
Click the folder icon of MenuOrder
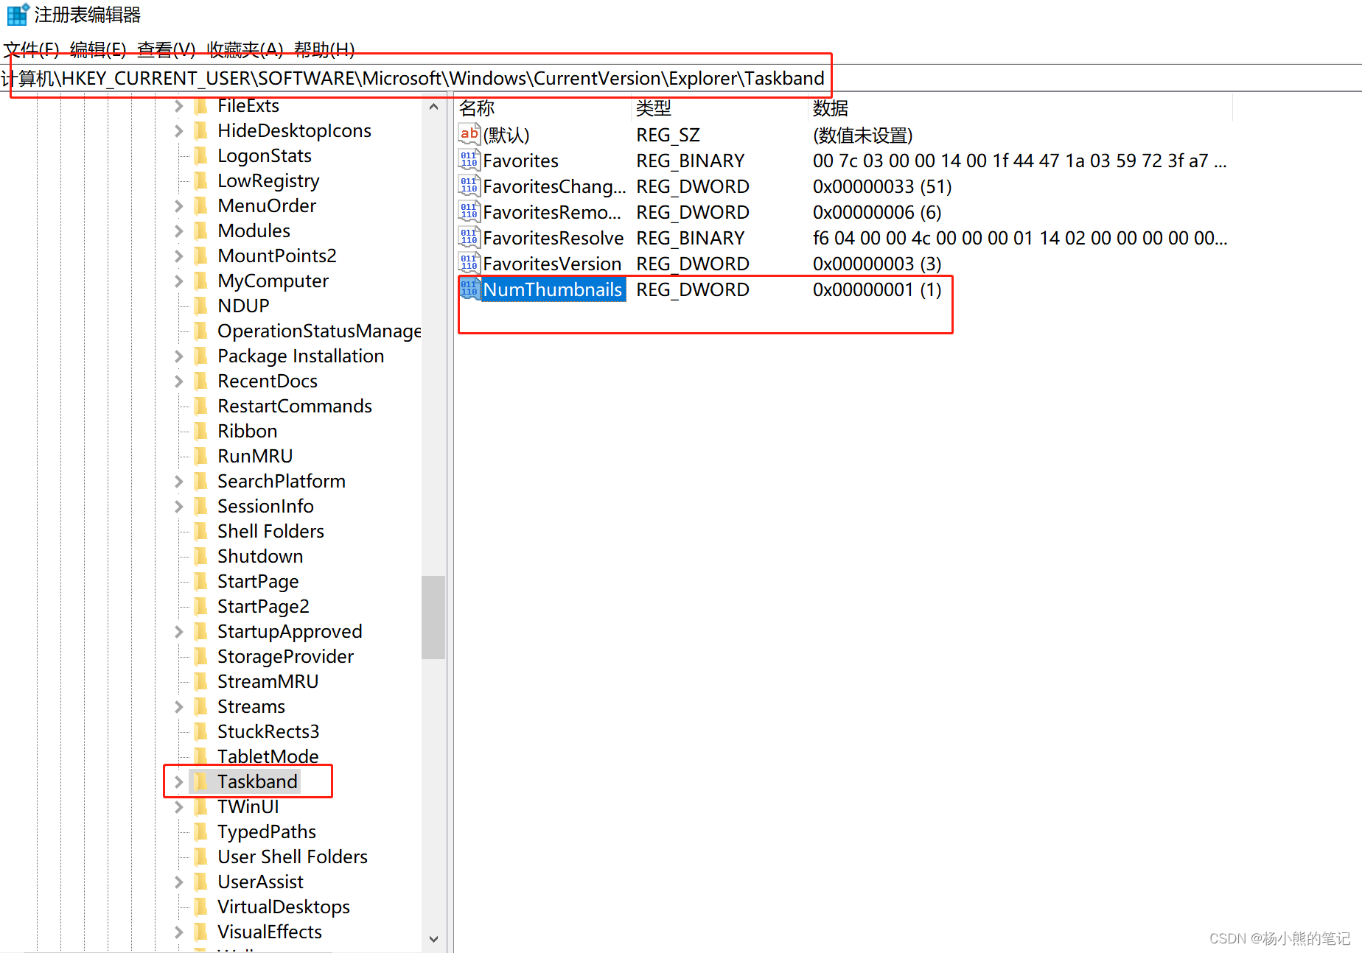coord(200,206)
